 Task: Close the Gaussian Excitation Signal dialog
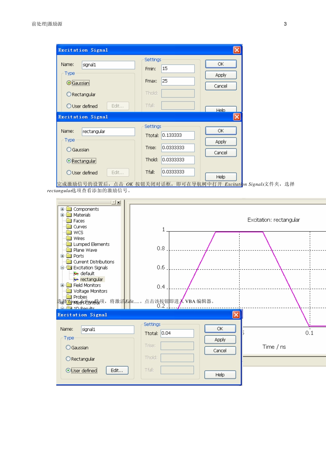coord(237,50)
